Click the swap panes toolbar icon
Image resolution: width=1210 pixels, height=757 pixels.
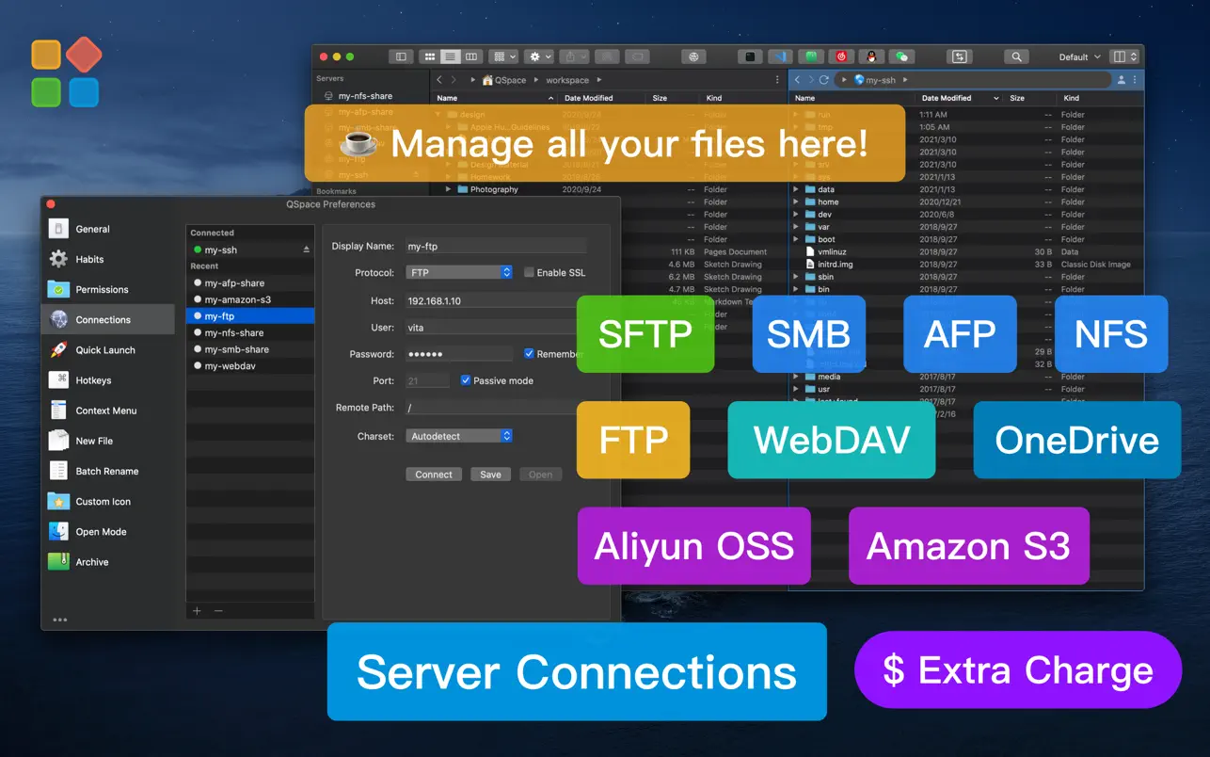point(959,56)
